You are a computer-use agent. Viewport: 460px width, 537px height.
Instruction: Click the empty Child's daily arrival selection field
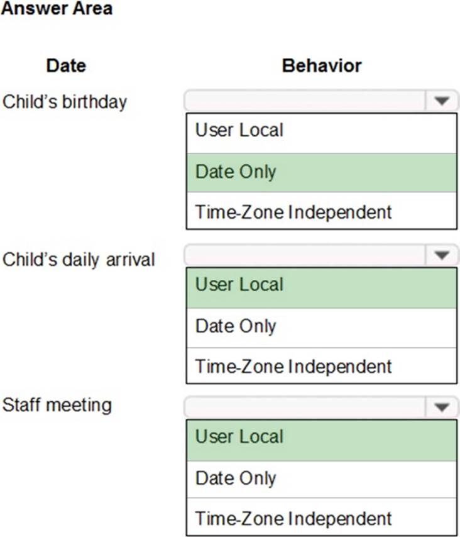(x=305, y=255)
